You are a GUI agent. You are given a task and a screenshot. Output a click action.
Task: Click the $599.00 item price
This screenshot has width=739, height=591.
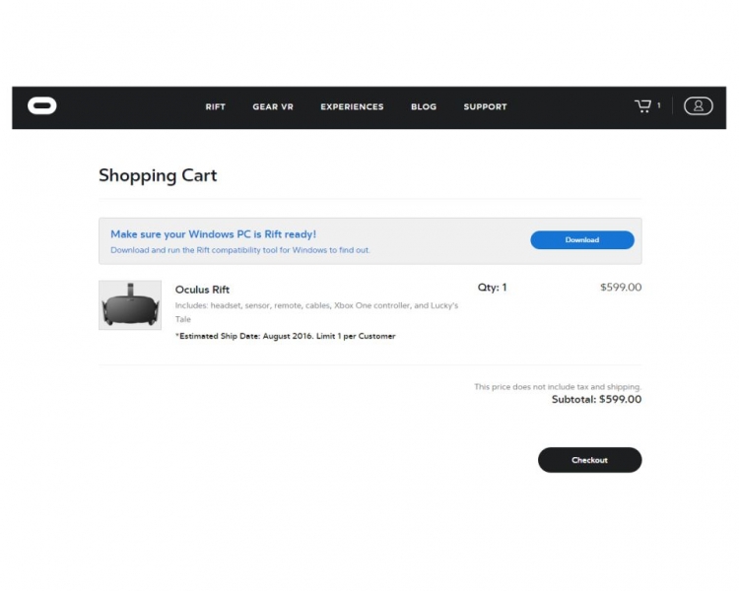click(620, 288)
